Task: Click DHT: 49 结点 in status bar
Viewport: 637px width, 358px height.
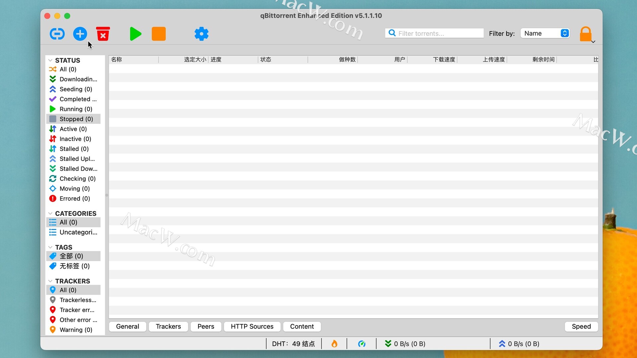Action: (293, 344)
